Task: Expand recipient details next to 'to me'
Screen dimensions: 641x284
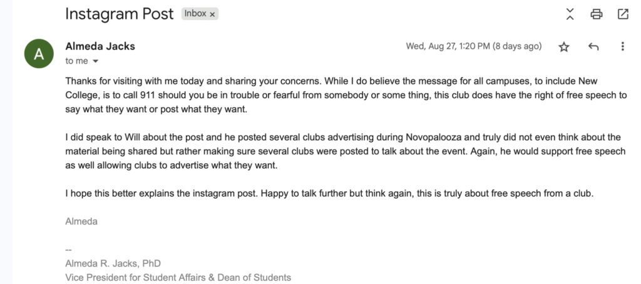Action: pyautogui.click(x=95, y=61)
